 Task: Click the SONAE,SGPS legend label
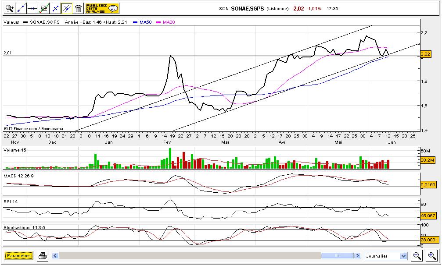pos(44,22)
